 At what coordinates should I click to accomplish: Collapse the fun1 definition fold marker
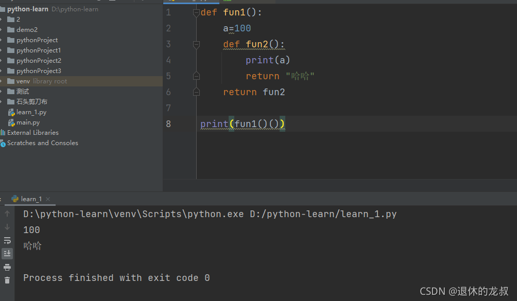(196, 13)
